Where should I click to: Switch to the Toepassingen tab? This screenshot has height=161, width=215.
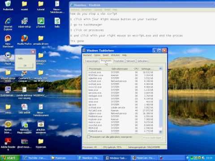pos(92,61)
